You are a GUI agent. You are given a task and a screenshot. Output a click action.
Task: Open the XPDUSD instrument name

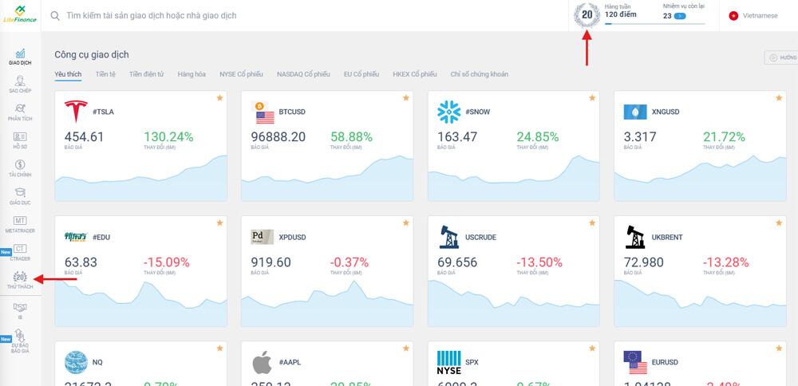[293, 237]
